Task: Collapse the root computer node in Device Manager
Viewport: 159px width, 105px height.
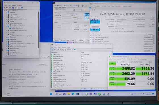Action: tap(5, 10)
